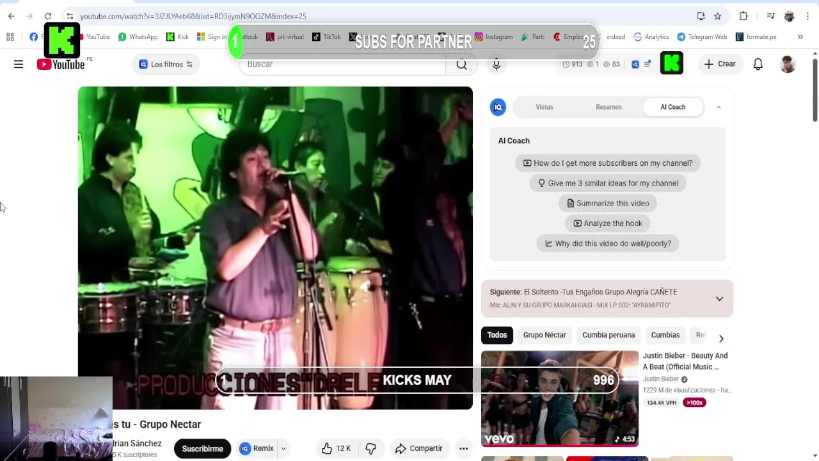
Task: Select the Todos chip
Action: (x=497, y=335)
